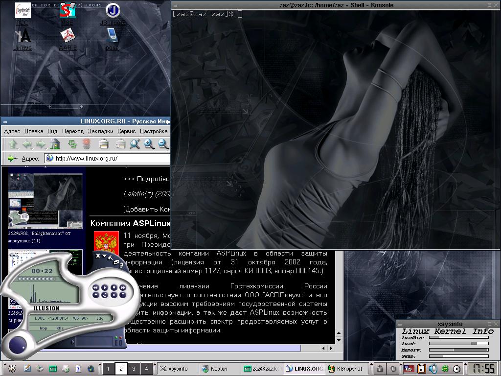This screenshot has width=501, height=376.
Task: Click the Noatun seek position dots bar
Action: pos(37,279)
